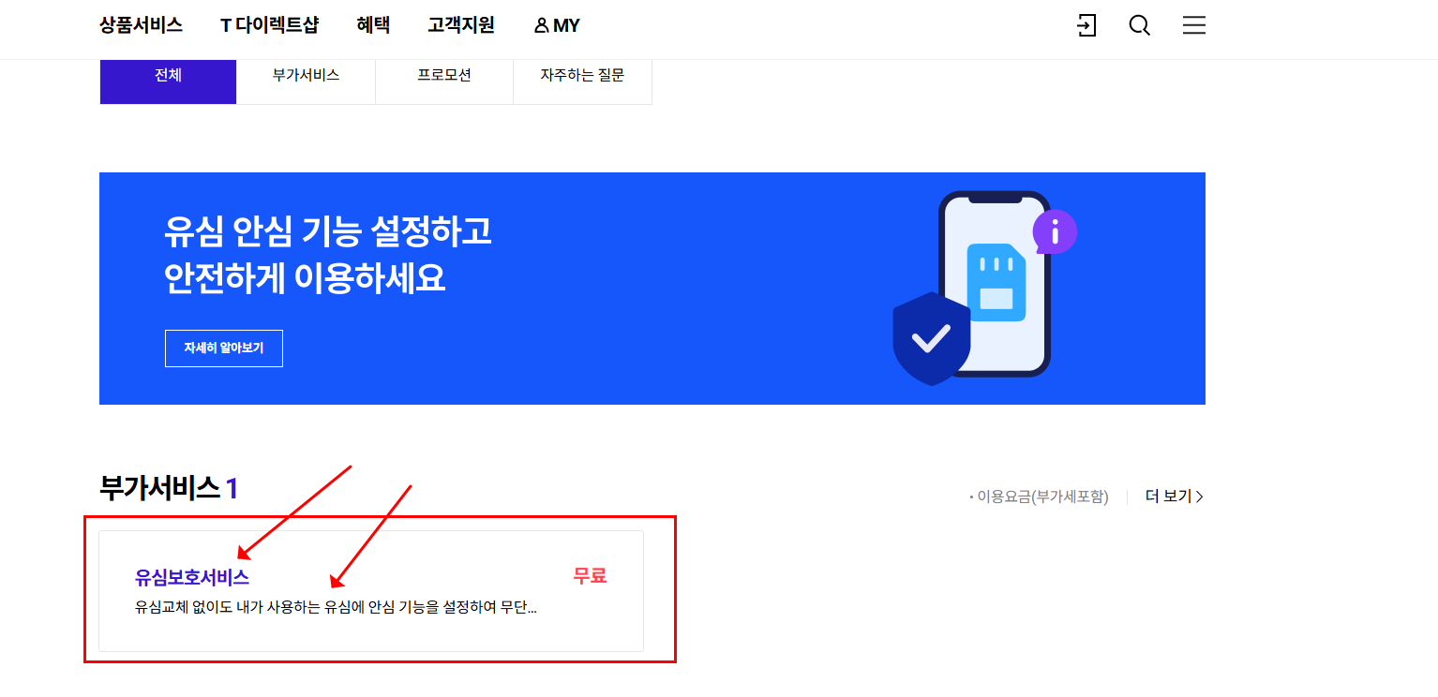Click the shield checkmark icon in banner
Viewport: 1438px width, 697px height.
[931, 338]
